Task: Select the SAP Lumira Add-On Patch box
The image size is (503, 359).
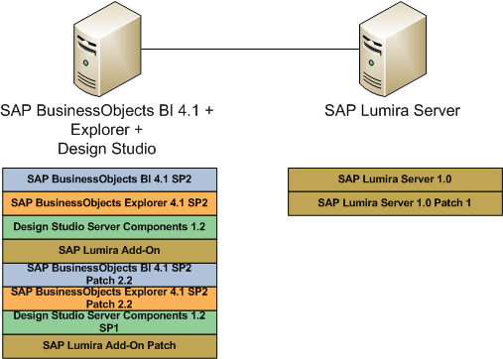Action: [x=109, y=346]
